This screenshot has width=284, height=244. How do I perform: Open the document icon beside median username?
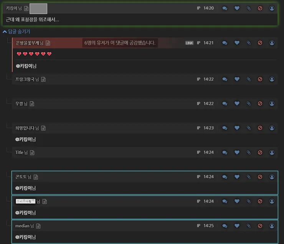pos(38,226)
